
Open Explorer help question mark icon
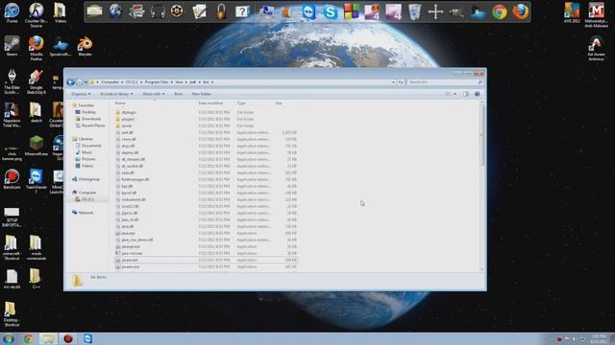pyautogui.click(x=478, y=94)
